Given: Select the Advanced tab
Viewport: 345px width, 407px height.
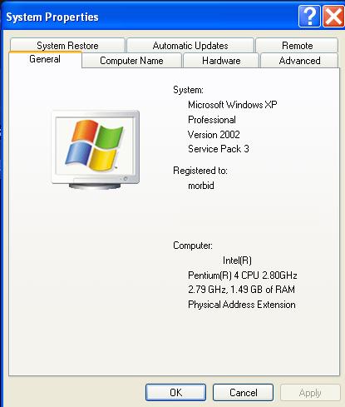Looking at the screenshot, I should point(299,61).
